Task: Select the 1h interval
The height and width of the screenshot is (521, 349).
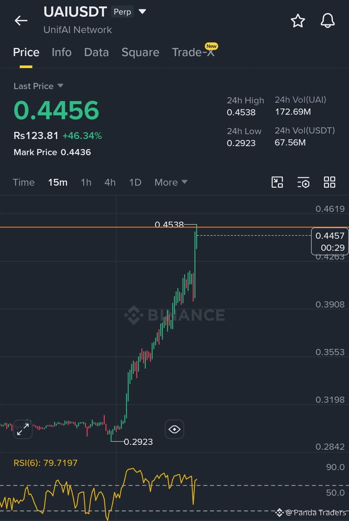Action: [x=86, y=182]
